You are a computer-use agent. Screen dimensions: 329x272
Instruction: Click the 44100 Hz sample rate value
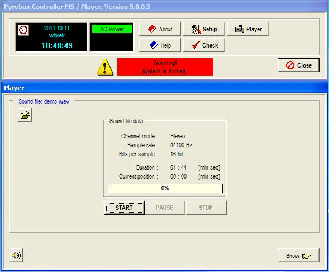(181, 145)
